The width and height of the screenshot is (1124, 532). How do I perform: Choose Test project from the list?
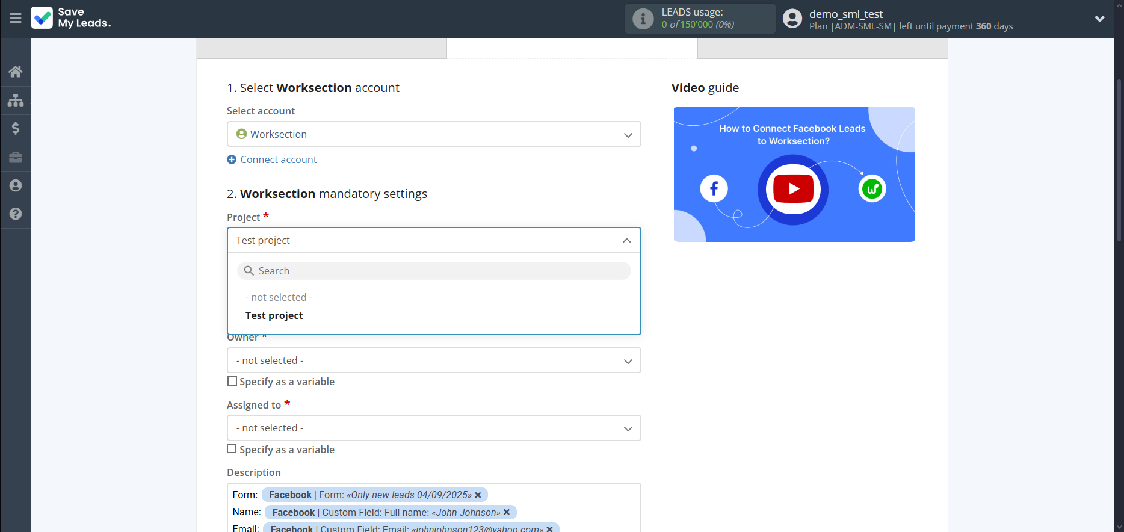tap(274, 315)
